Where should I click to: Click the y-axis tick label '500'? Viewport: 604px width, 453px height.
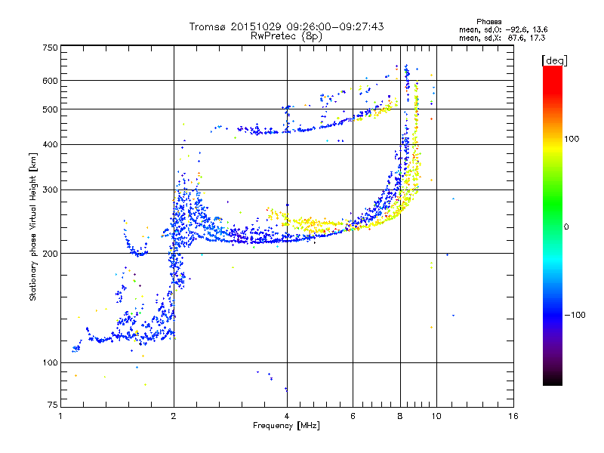(x=50, y=109)
